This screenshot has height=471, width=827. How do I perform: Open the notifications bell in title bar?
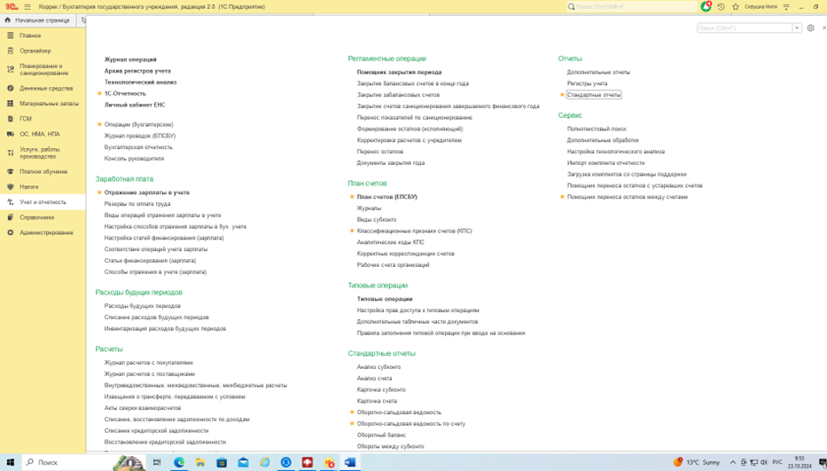pos(706,7)
